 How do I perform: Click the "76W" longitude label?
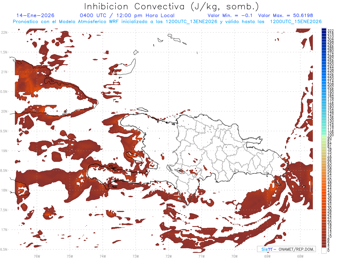pos(37,256)
